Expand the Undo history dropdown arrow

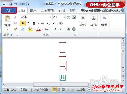click(x=19, y=4)
